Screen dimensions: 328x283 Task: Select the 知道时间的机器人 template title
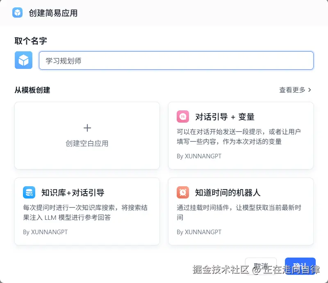click(x=228, y=193)
